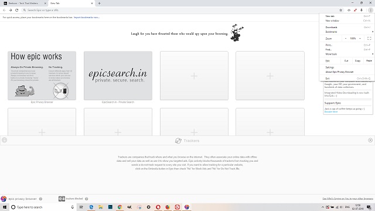The height and width of the screenshot is (211, 375).
Task: Click help icon next to trackers blocked
Action: coord(87,199)
